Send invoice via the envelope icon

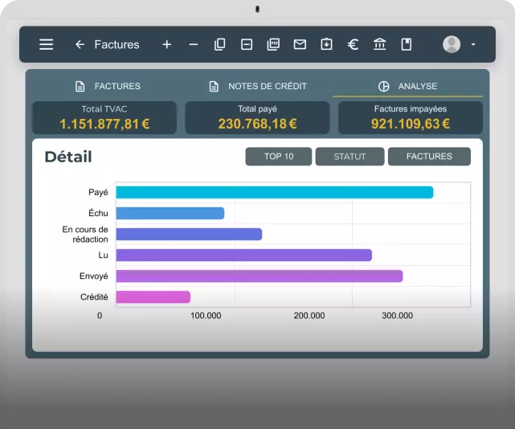[x=300, y=44]
